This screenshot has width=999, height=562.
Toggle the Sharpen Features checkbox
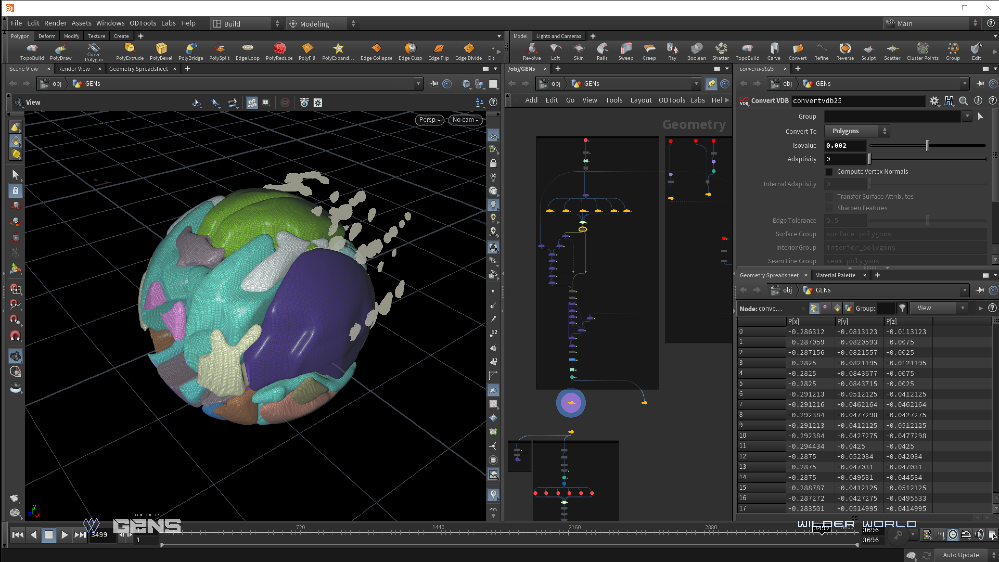pos(829,208)
